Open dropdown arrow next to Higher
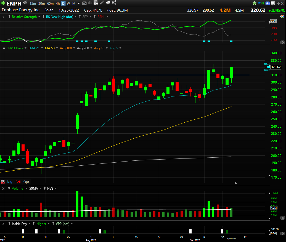286x242 pixels. (49, 224)
